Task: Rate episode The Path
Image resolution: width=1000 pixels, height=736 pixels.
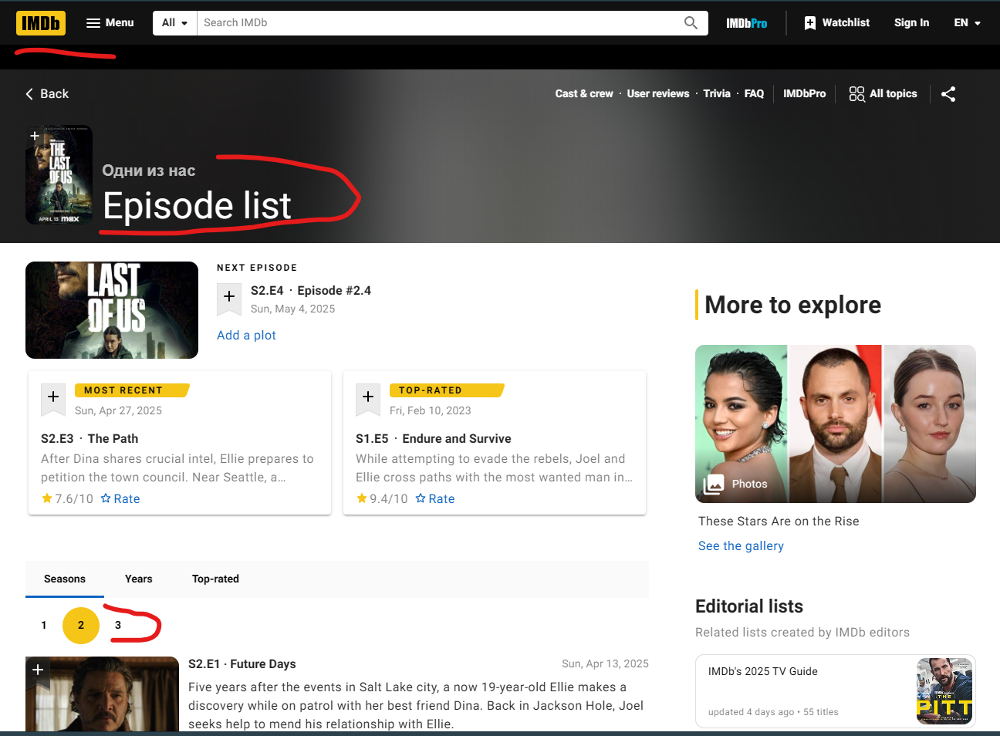Action: (x=120, y=498)
